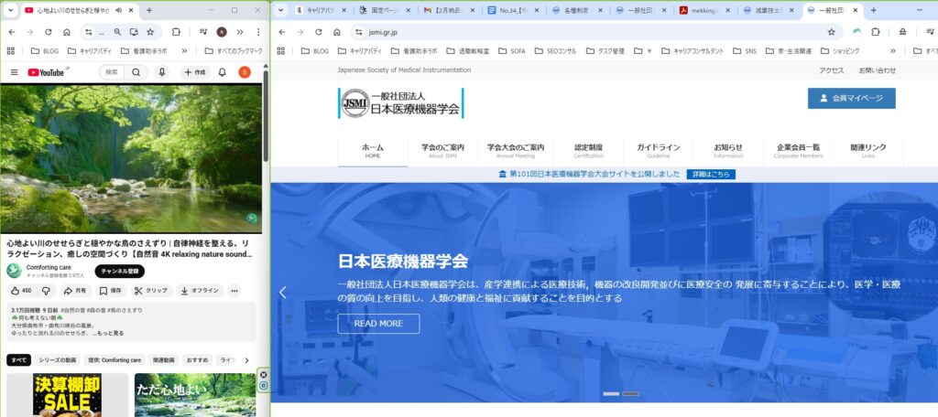The image size is (938, 417).
Task: Mute the YouTube tab via speaker icon
Action: 118,11
